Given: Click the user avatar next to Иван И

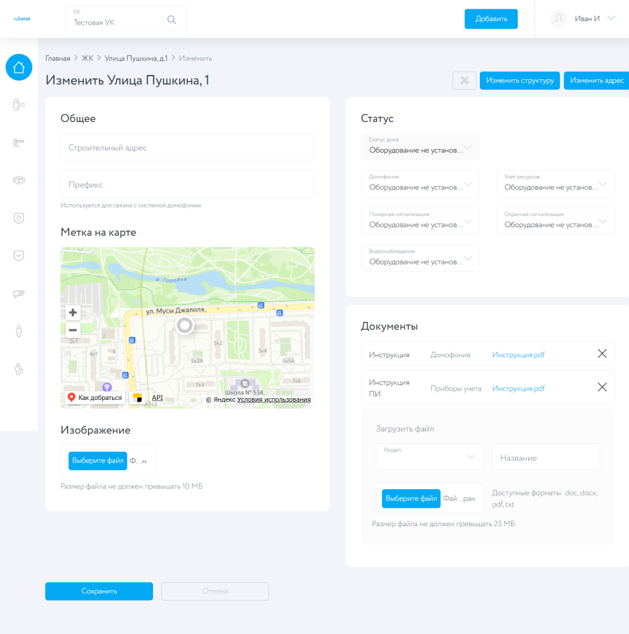Looking at the screenshot, I should click(x=558, y=19).
